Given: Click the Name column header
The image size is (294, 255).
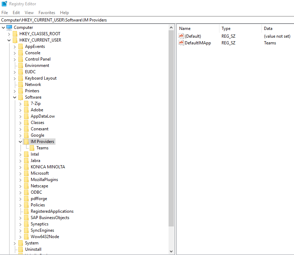Looking at the screenshot, I should (x=198, y=29).
